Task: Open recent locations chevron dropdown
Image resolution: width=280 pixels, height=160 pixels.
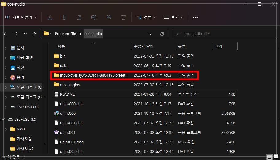Action: 25,34
